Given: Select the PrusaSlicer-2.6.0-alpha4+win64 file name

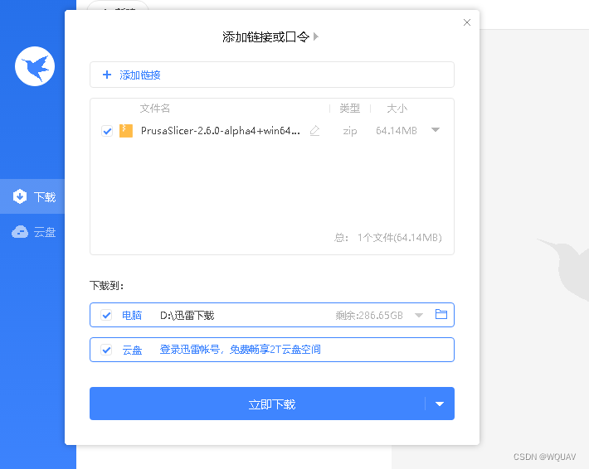Looking at the screenshot, I should 221,131.
